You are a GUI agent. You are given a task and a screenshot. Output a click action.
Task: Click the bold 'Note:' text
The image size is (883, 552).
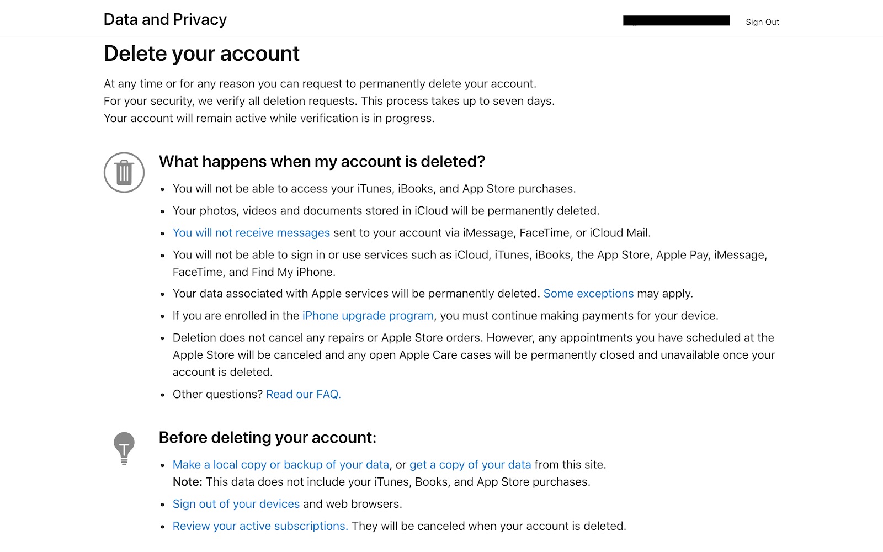click(x=187, y=482)
